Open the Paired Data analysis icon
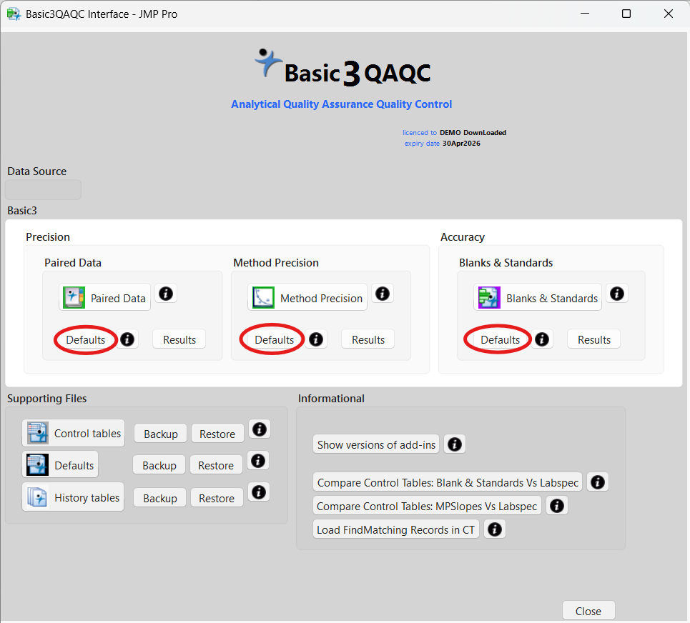 (x=104, y=298)
